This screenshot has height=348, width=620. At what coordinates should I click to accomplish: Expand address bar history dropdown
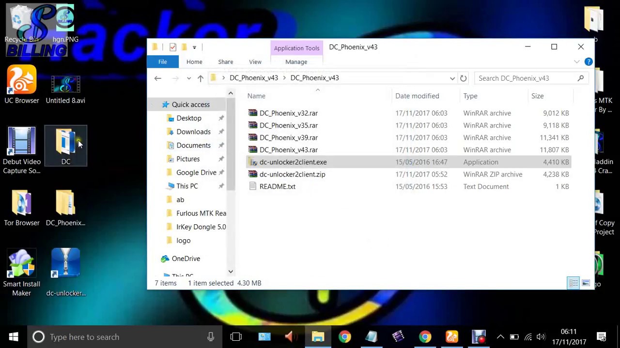(452, 78)
